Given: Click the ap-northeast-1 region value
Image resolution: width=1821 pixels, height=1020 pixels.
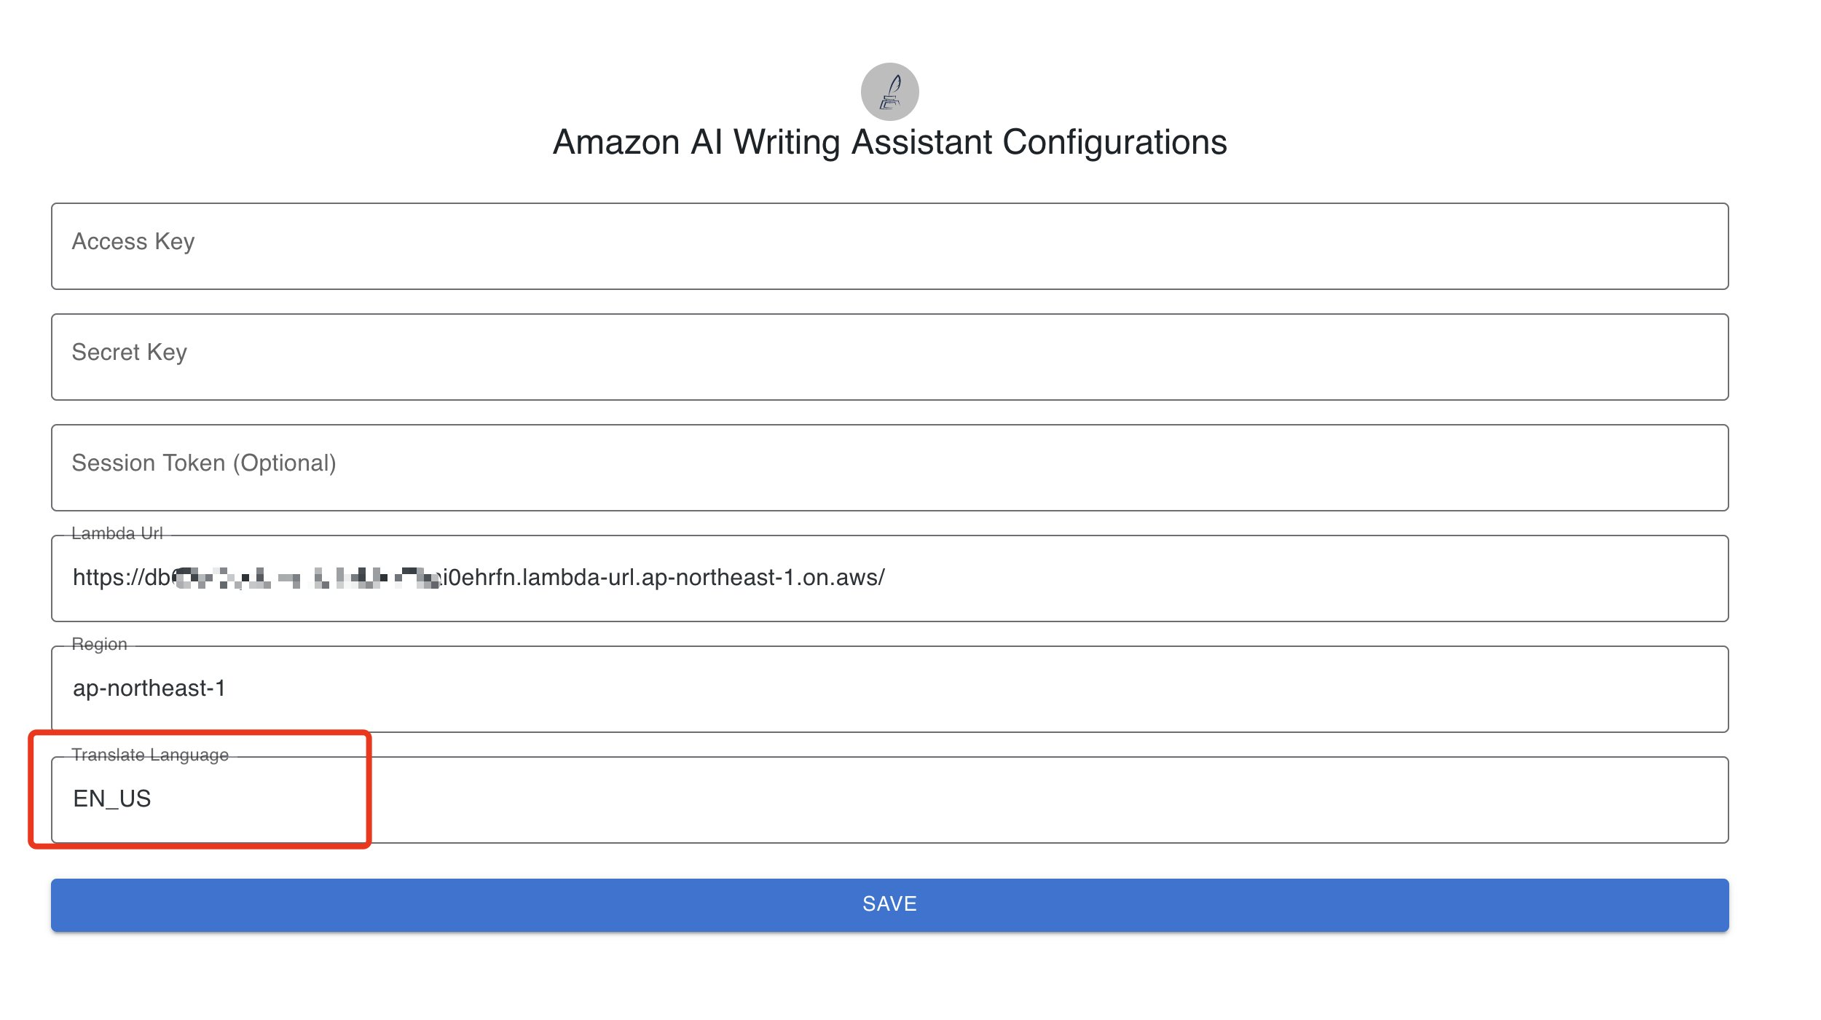Looking at the screenshot, I should pos(149,688).
